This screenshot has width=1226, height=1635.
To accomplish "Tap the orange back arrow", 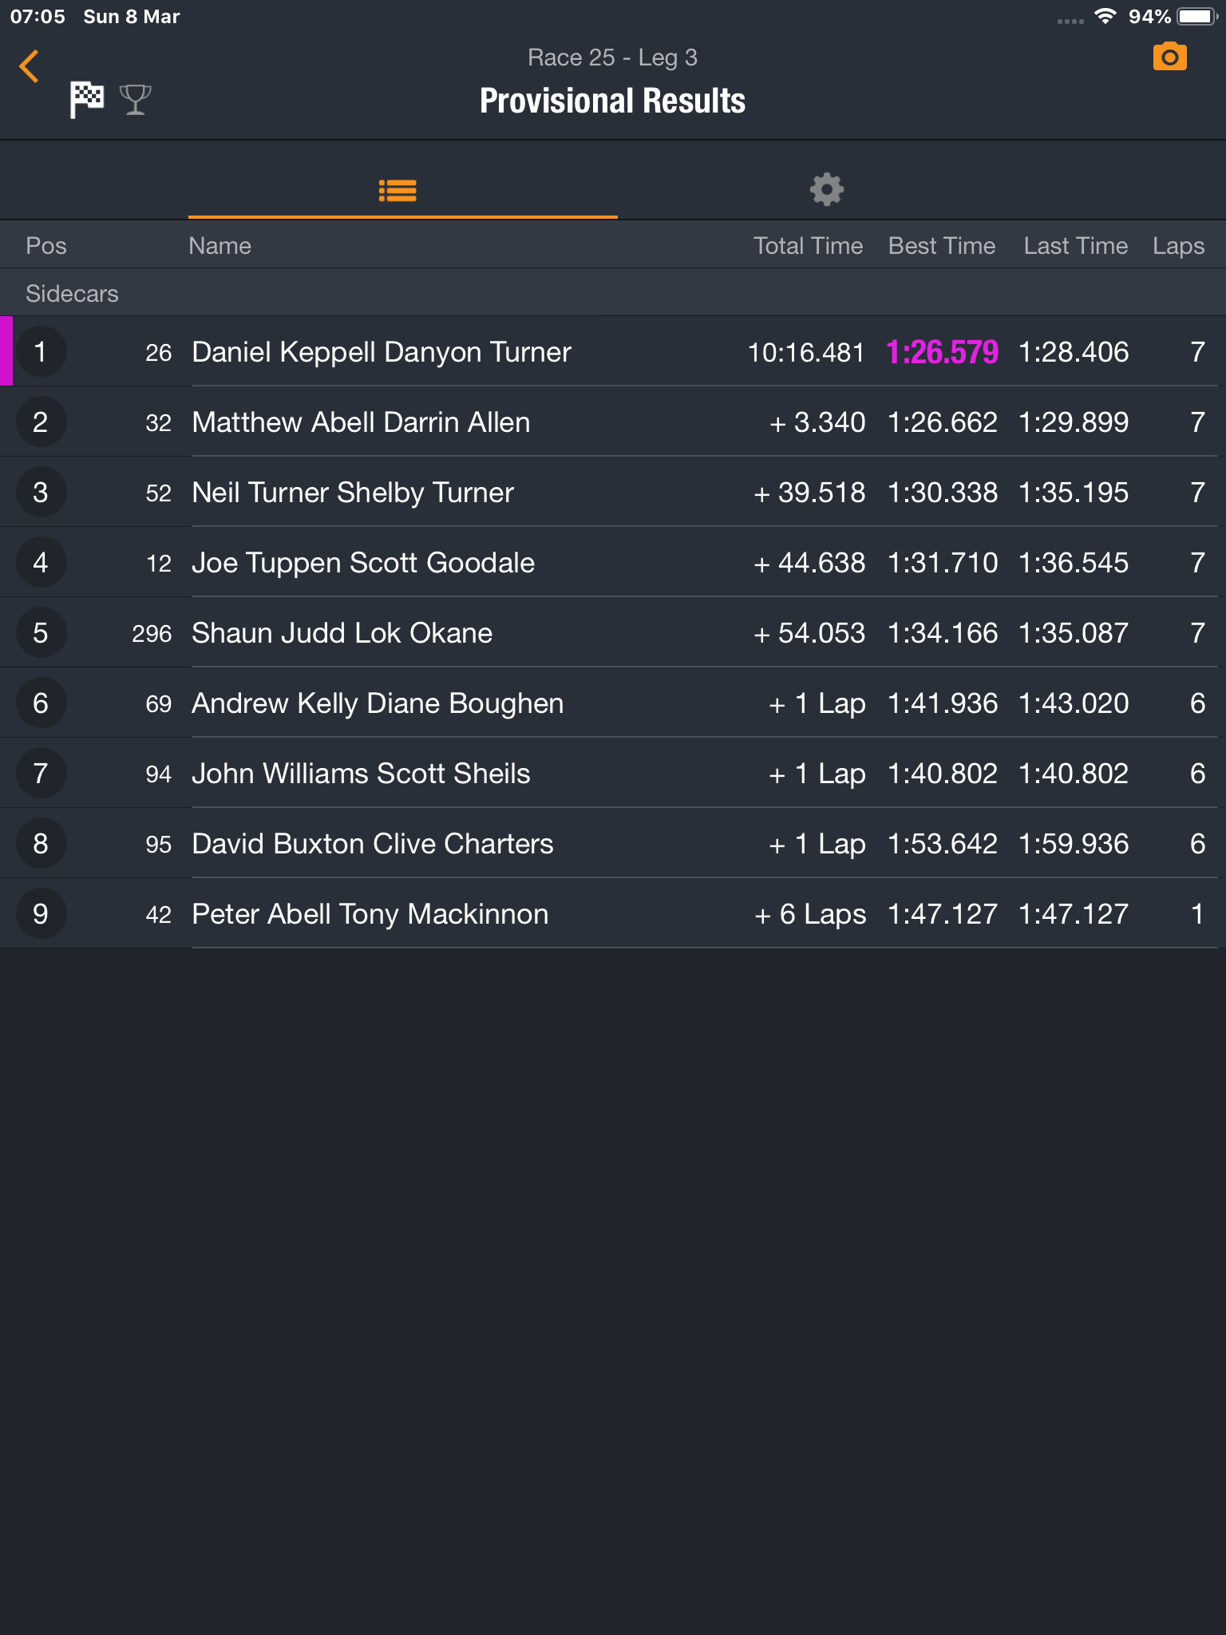I will tap(29, 66).
